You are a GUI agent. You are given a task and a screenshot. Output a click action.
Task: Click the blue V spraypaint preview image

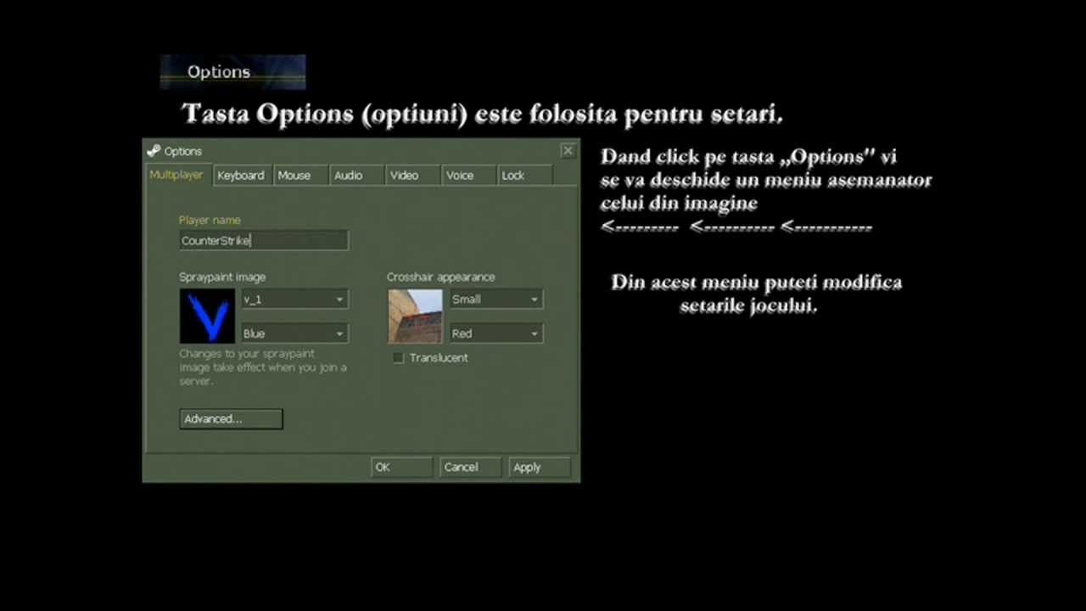(x=207, y=317)
